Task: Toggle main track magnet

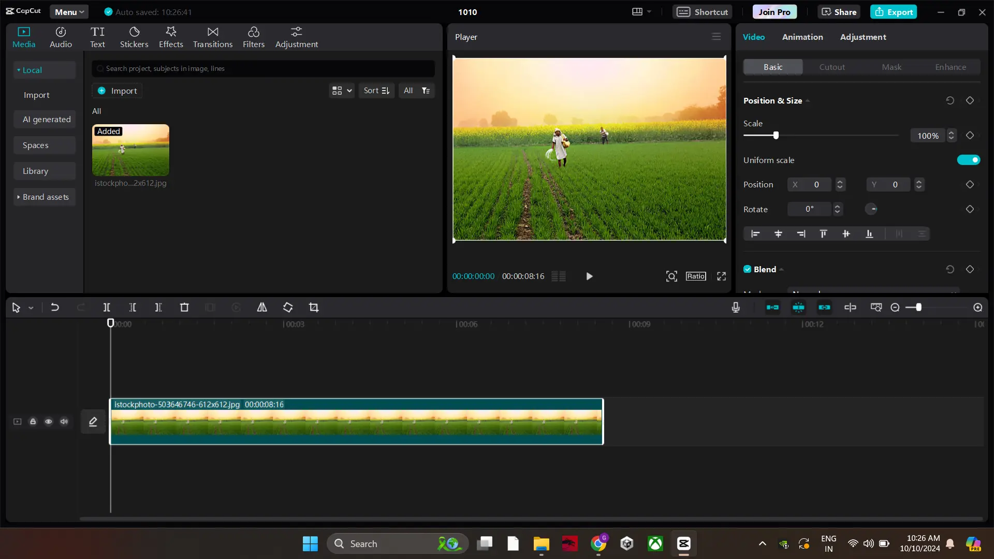Action: [x=772, y=307]
